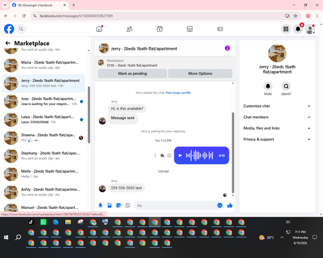Open Shawna conversation in list
Viewport: 323px width, 258px height.
coord(43,138)
